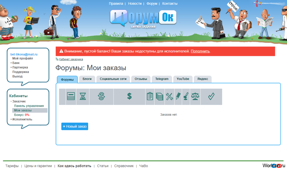Click the pencil icon in orders header
The height and width of the screenshot is (169, 287).
coord(178,96)
